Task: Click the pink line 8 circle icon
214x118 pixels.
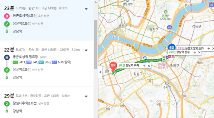Action: (x=7, y=16)
